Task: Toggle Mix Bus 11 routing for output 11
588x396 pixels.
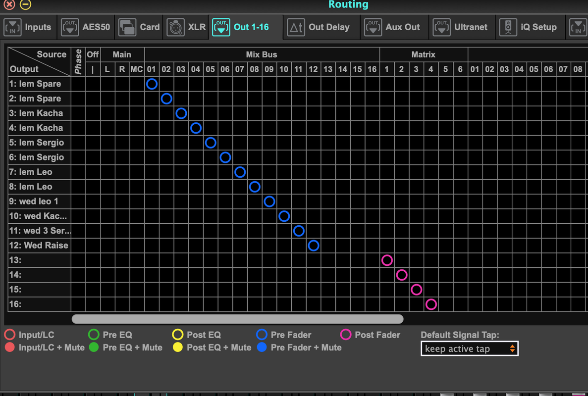Action: click(x=299, y=231)
